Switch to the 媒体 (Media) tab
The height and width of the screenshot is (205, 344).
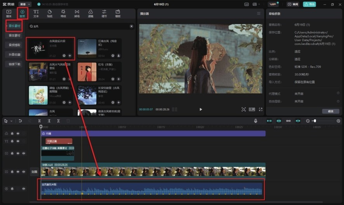tap(9, 14)
